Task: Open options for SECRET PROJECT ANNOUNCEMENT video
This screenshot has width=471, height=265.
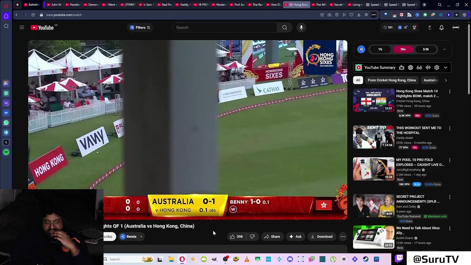Action: pos(449,197)
